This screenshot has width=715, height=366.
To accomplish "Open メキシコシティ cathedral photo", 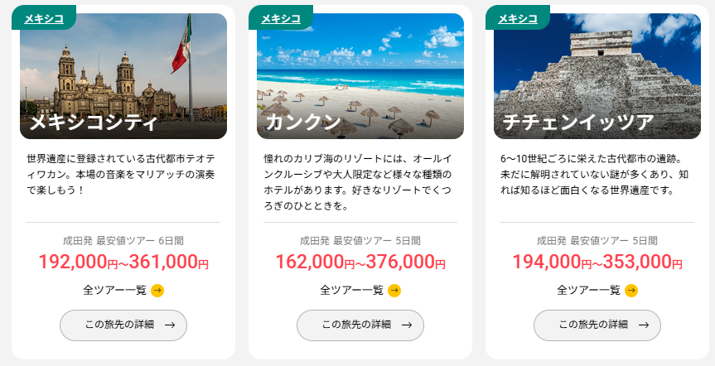I will point(123,75).
